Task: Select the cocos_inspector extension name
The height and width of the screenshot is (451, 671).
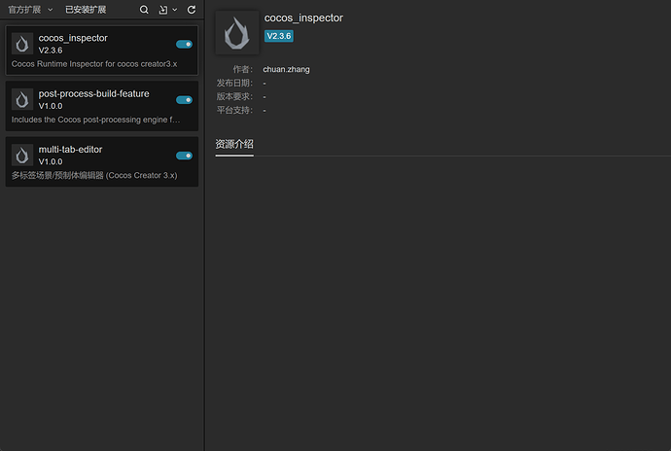Action: (73, 38)
